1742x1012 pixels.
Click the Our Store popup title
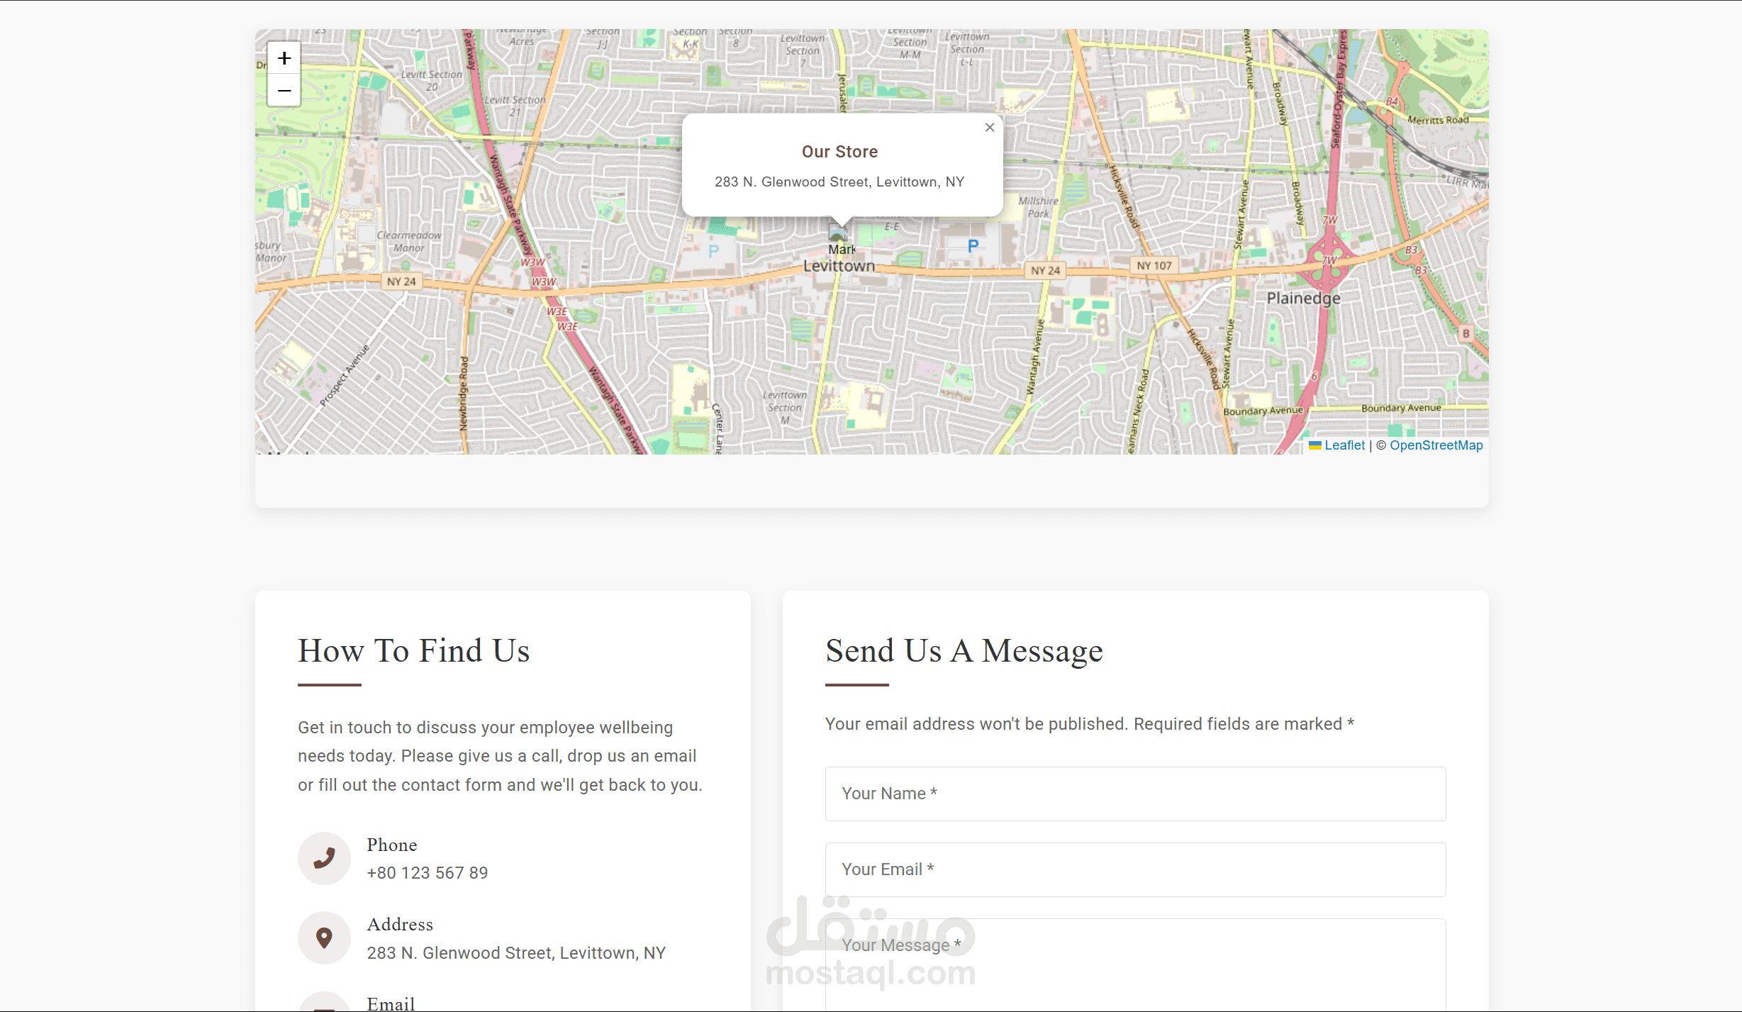click(839, 152)
